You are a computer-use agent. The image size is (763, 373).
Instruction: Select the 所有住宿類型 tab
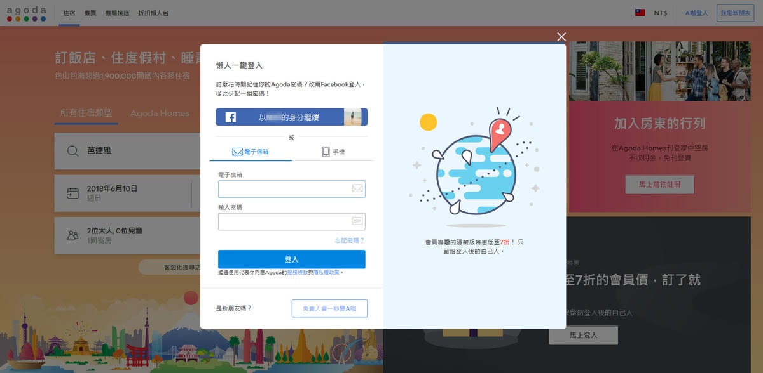tap(86, 113)
